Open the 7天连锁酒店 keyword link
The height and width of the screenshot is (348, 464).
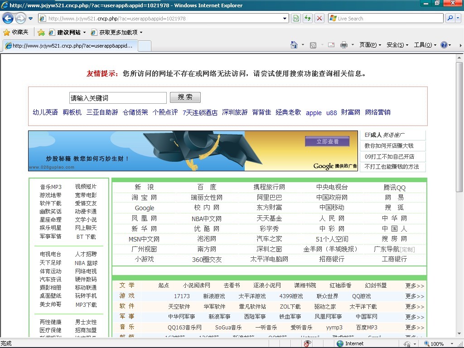200,112
